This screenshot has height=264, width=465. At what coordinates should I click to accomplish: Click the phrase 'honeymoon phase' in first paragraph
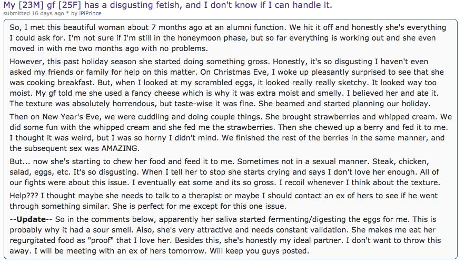212,38
